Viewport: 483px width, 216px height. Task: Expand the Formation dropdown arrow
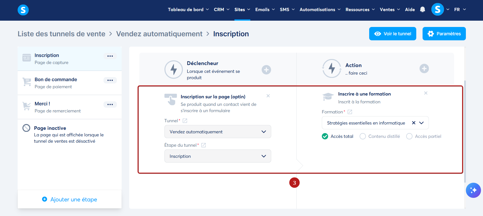(421, 123)
